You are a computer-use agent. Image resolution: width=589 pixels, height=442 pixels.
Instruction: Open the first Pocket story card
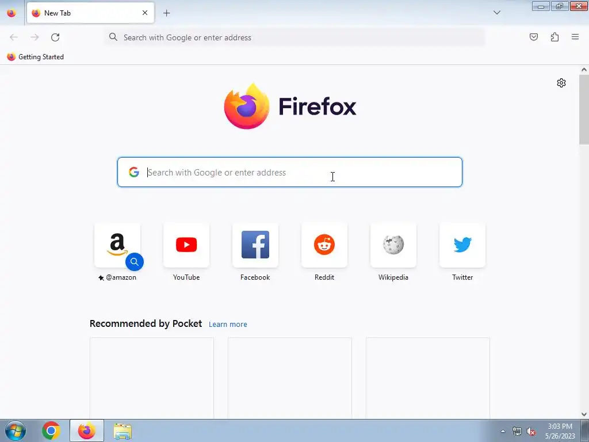[x=152, y=378]
